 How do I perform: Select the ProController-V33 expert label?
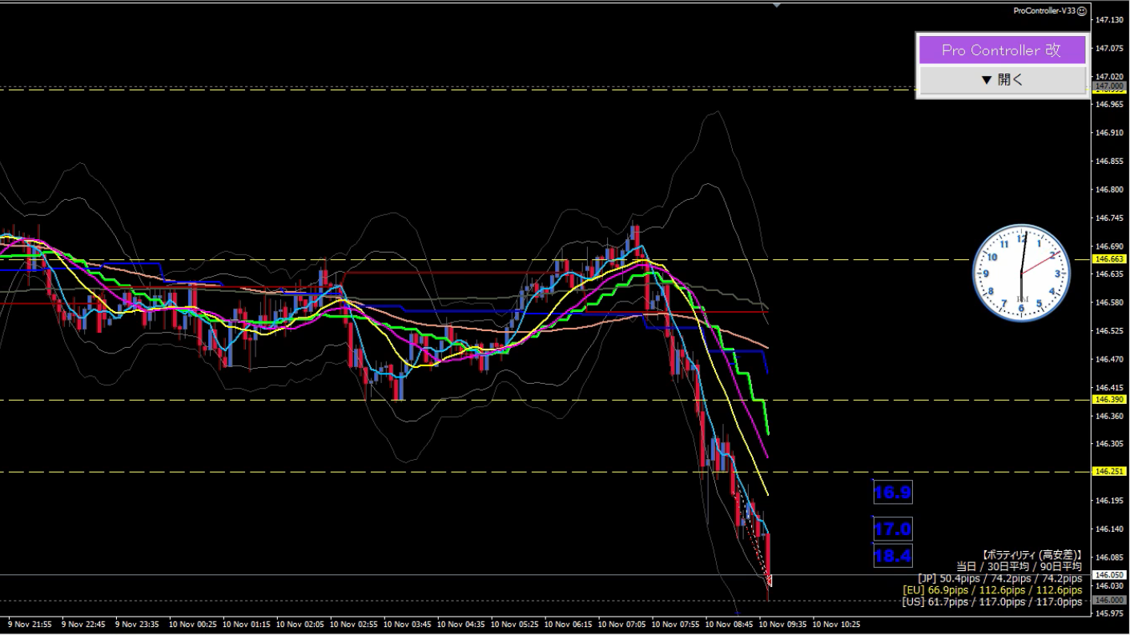1044,10
